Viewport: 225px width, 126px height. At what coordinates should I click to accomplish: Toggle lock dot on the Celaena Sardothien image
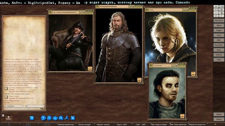84,13
